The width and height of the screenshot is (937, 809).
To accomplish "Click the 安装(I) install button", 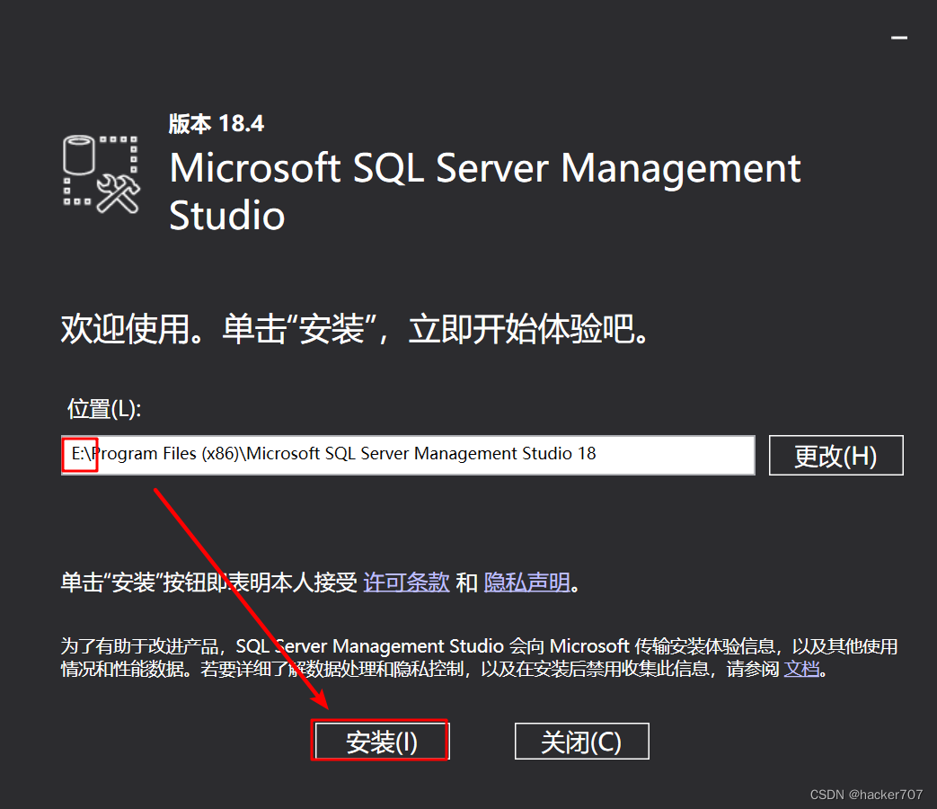I will (x=381, y=741).
